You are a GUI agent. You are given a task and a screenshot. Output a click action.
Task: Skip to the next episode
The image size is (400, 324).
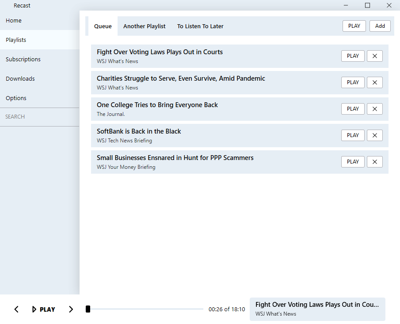(x=71, y=309)
